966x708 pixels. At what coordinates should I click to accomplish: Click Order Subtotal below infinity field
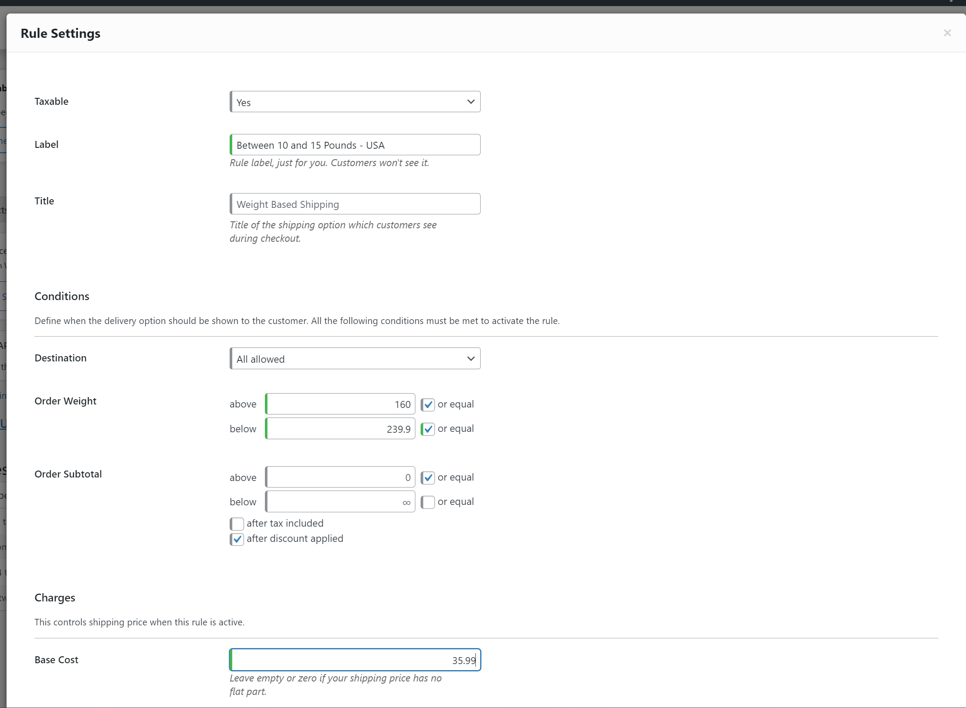(340, 502)
